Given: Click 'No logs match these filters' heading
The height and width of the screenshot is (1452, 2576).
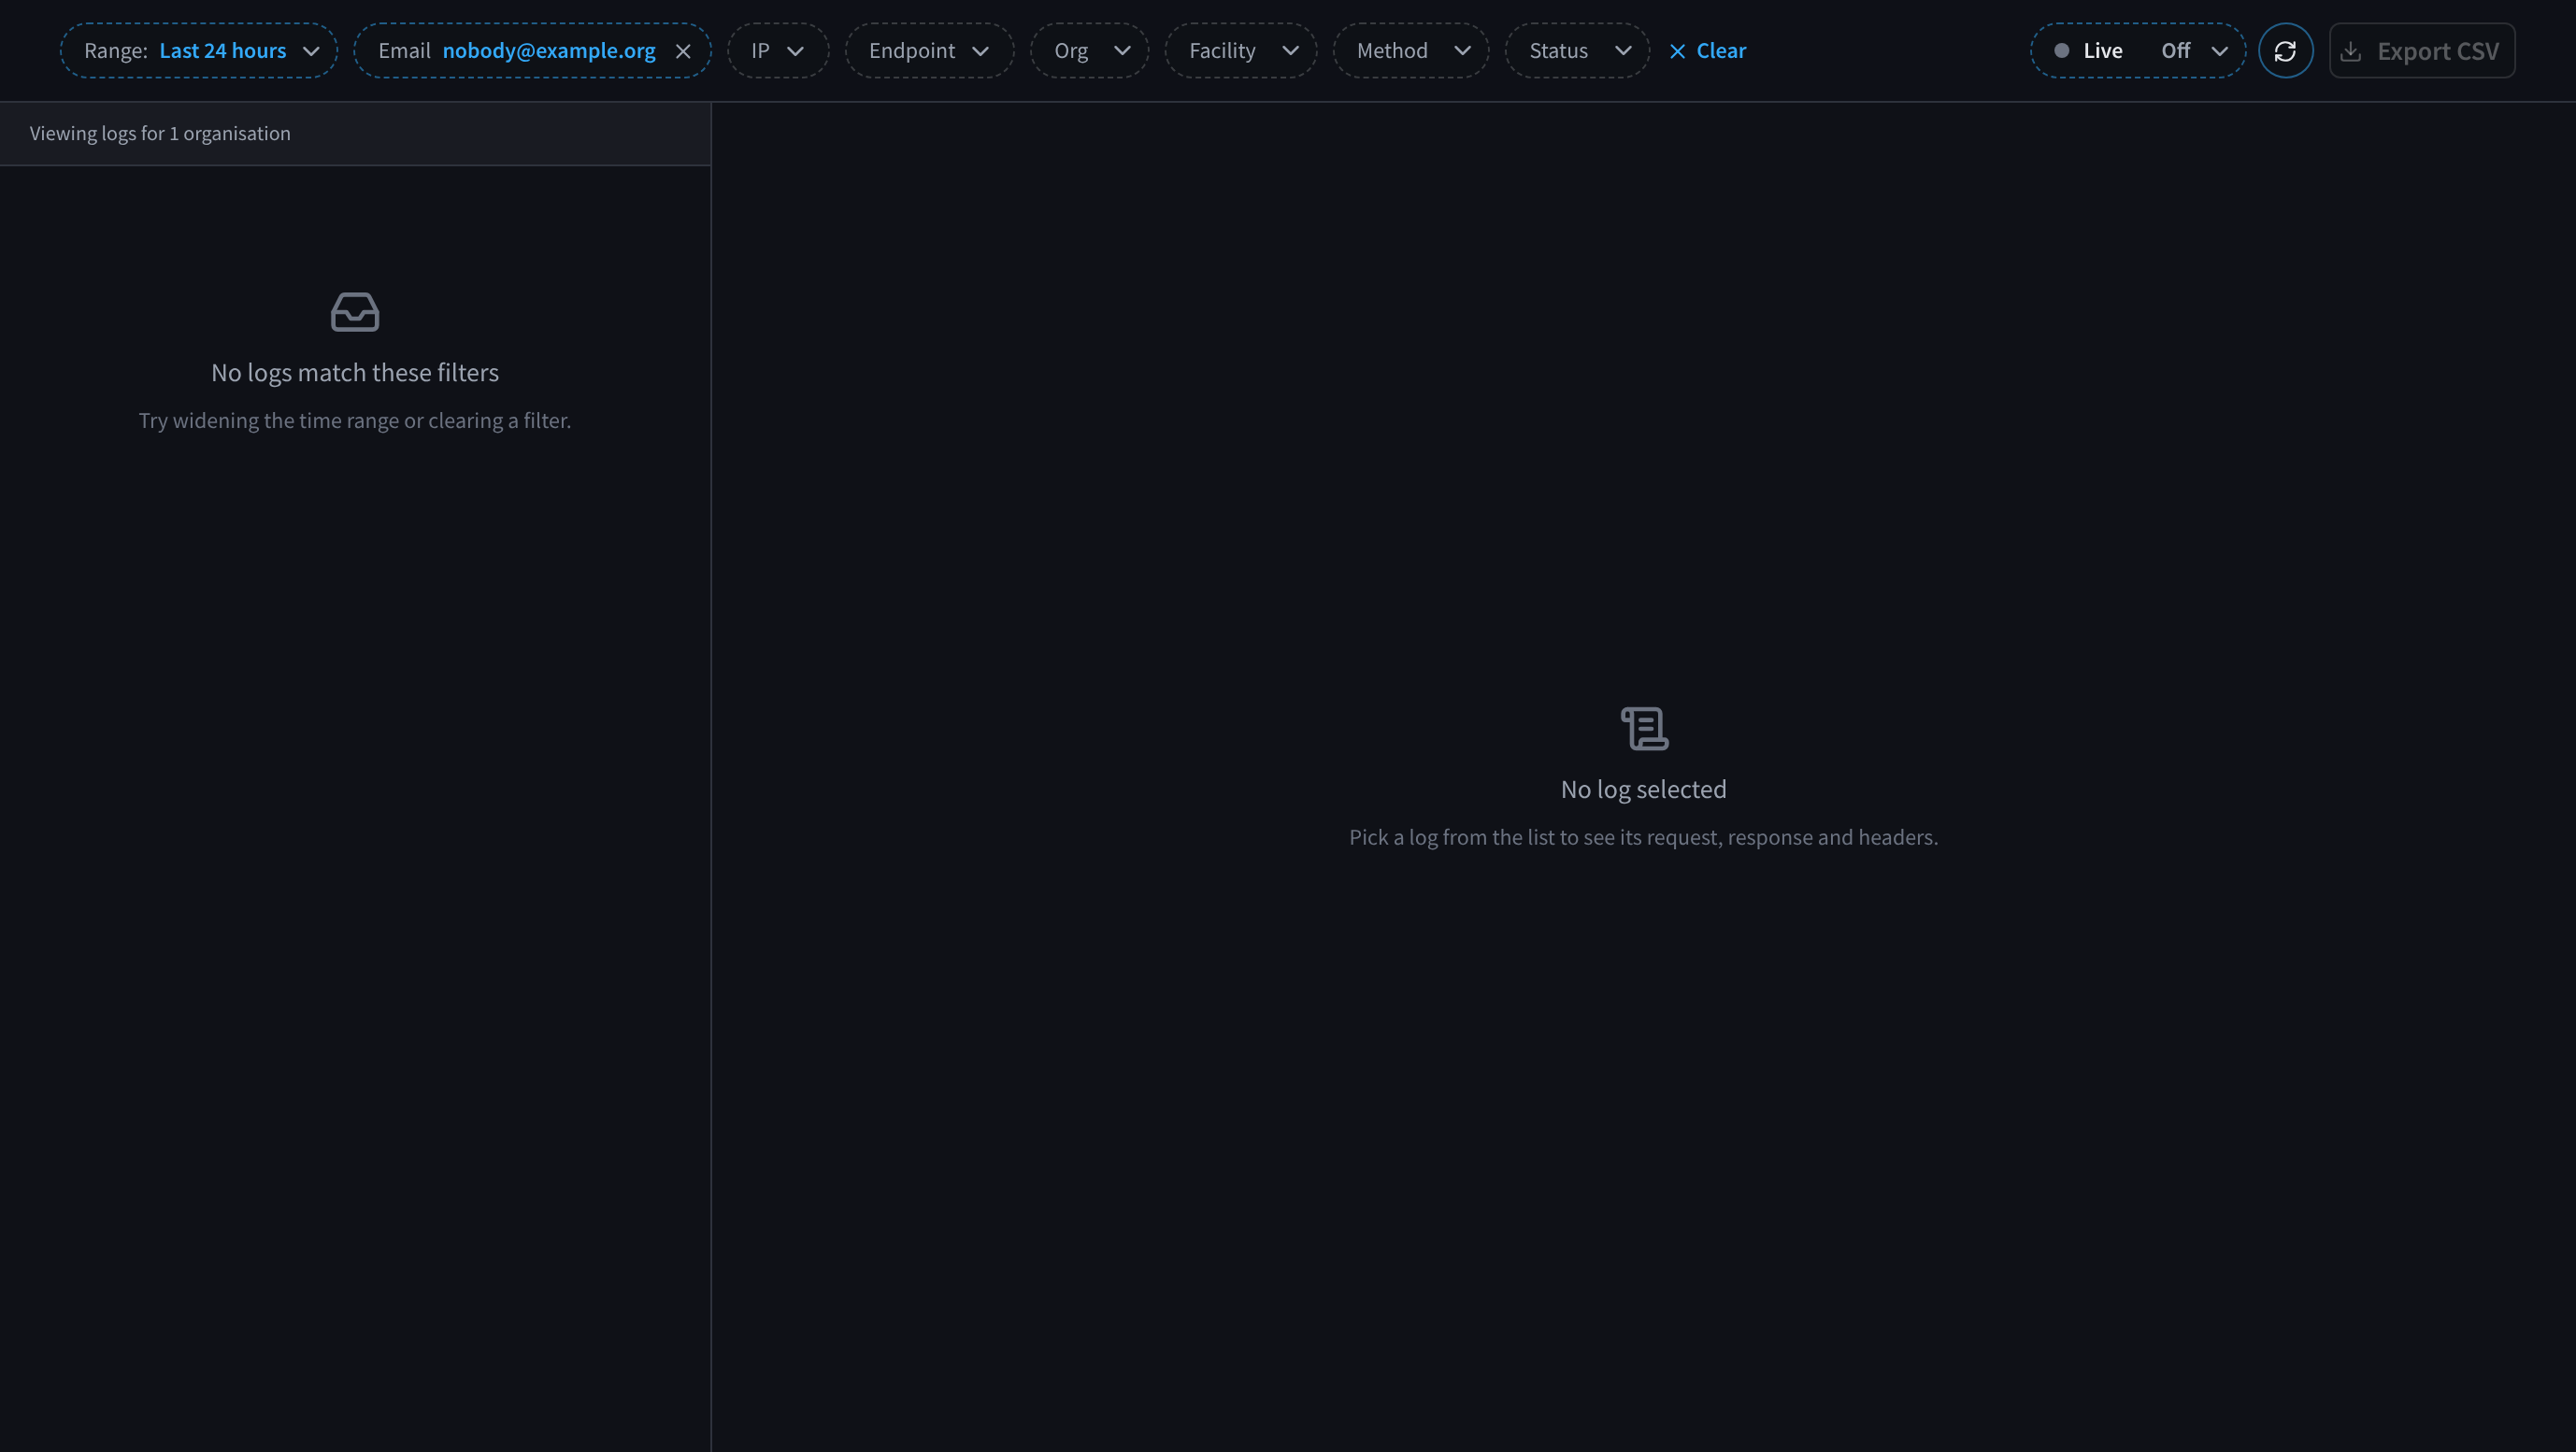Looking at the screenshot, I should 355,373.
